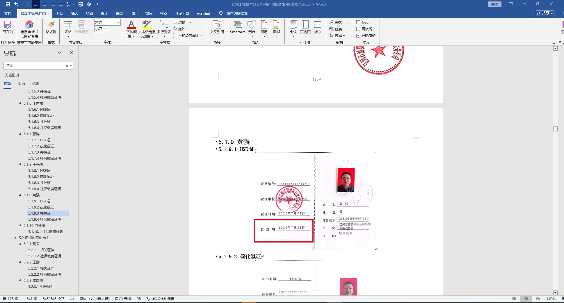The width and height of the screenshot is (564, 303).
Task: Right-align text from the quick access toolbar
Action: [x=53, y=4]
